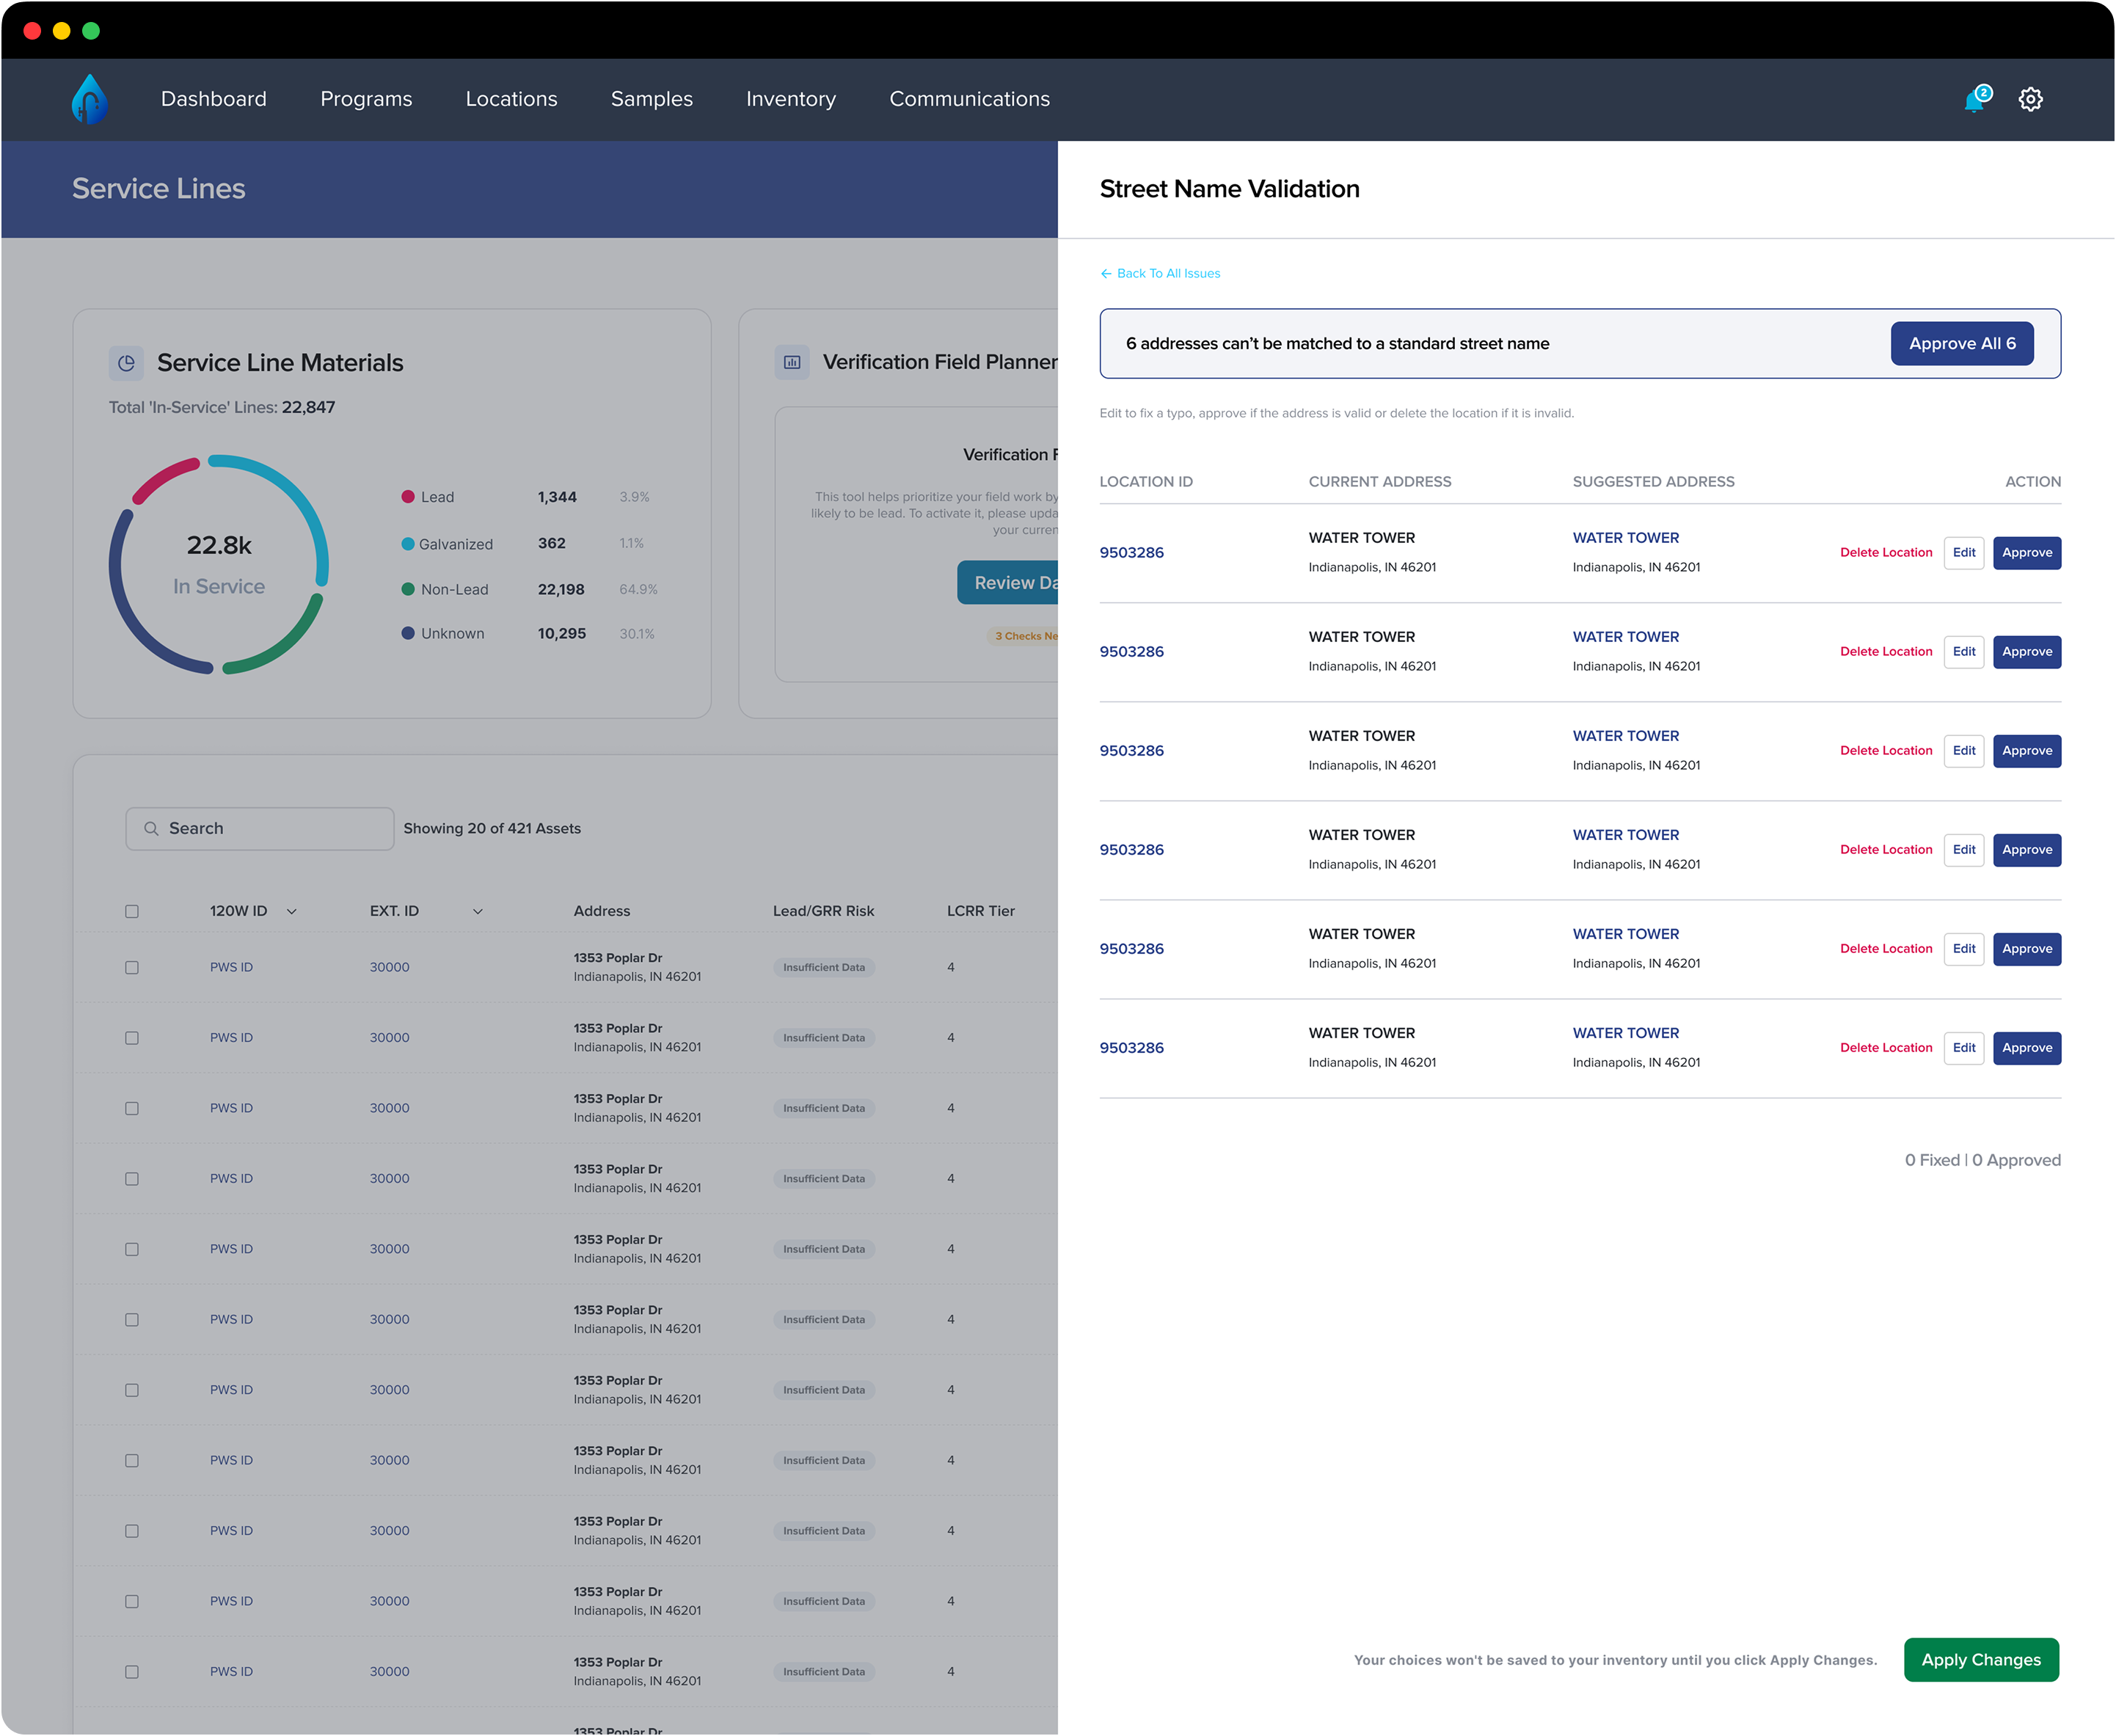Click the water drop app logo

pos(89,99)
